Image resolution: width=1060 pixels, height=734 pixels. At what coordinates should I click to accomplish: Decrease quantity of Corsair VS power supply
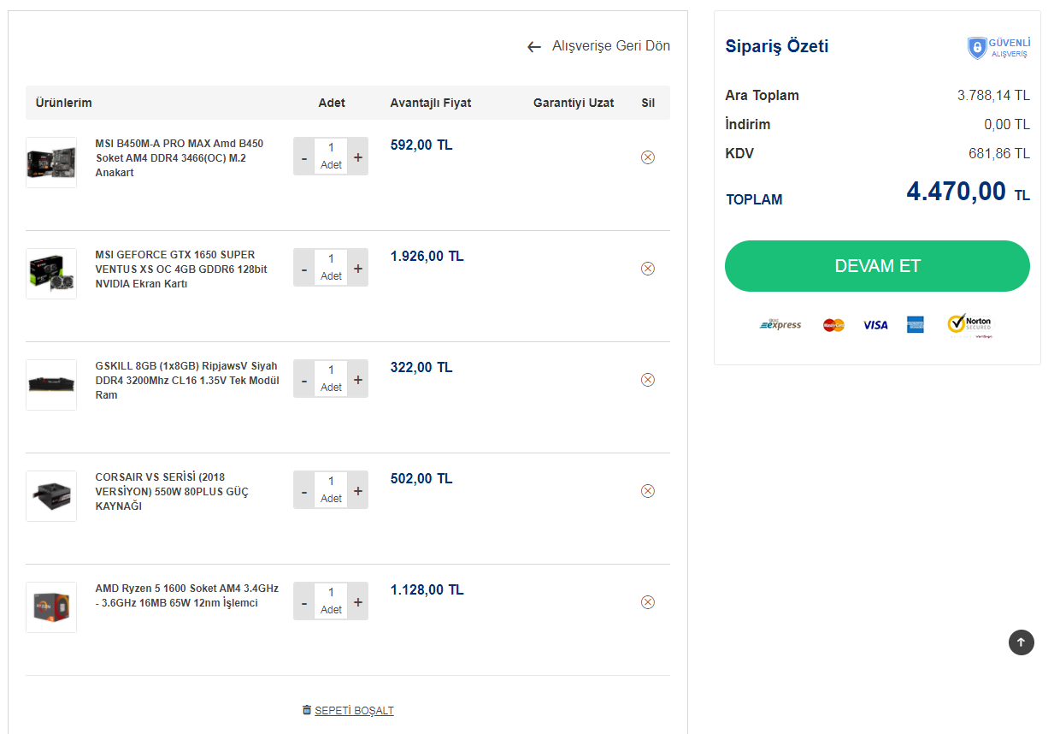click(304, 492)
